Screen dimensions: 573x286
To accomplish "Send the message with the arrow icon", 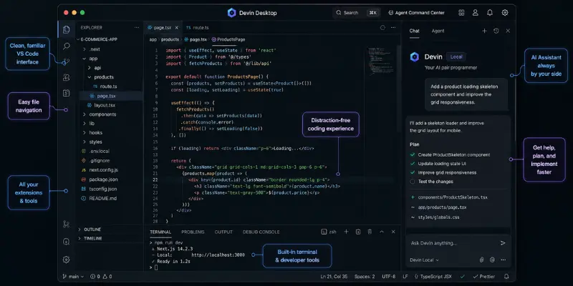I will (503, 243).
